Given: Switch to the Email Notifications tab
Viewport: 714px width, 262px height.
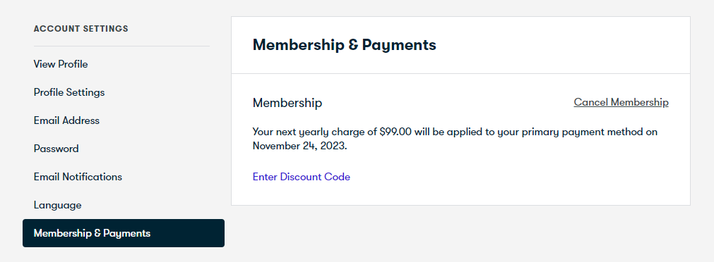Looking at the screenshot, I should pyautogui.click(x=78, y=177).
